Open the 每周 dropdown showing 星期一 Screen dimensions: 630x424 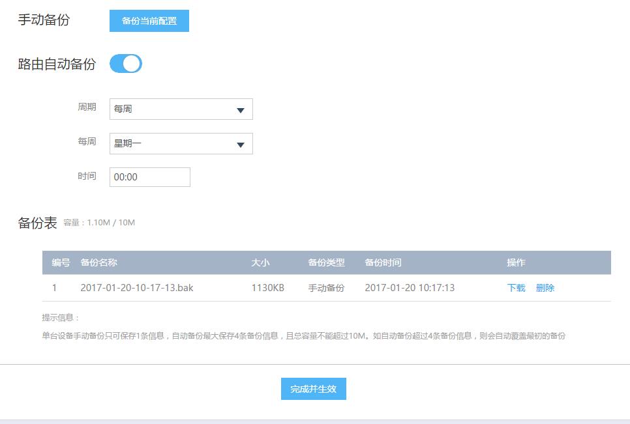pos(181,144)
